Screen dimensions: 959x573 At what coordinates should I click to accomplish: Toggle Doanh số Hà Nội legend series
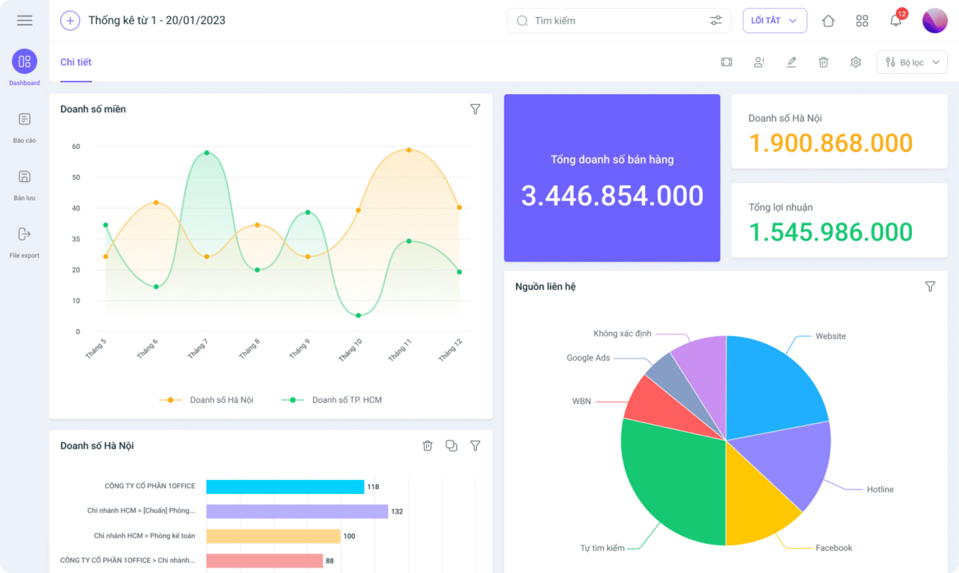206,400
